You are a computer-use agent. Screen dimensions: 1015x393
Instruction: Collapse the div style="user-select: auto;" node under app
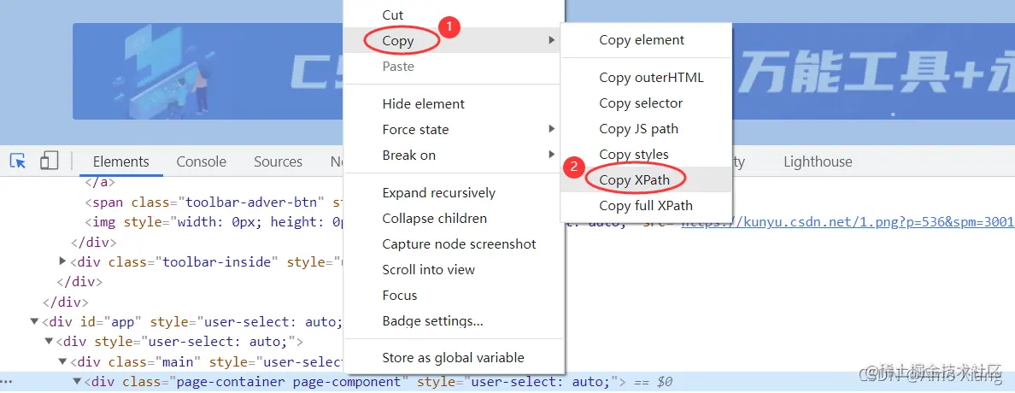tap(49, 341)
